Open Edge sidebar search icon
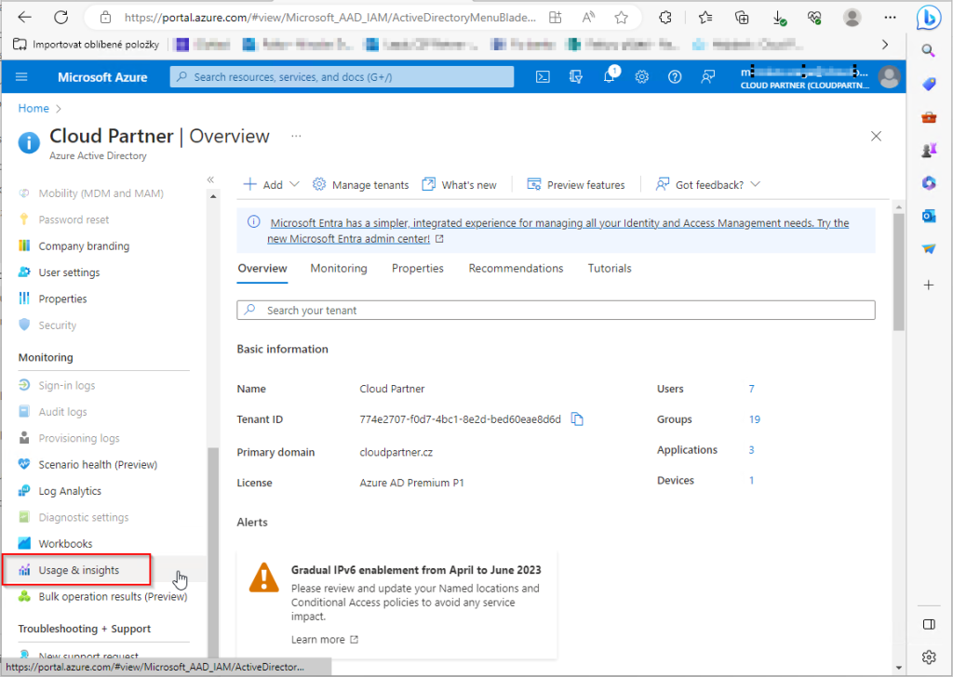The image size is (953, 677). click(x=928, y=50)
